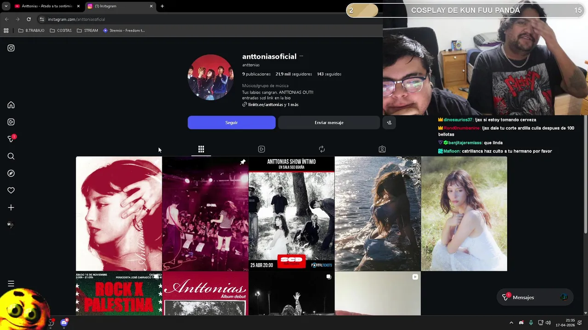Open the taskbar clock 21:35
Viewport: 588px width, 330px height.
[565, 323]
